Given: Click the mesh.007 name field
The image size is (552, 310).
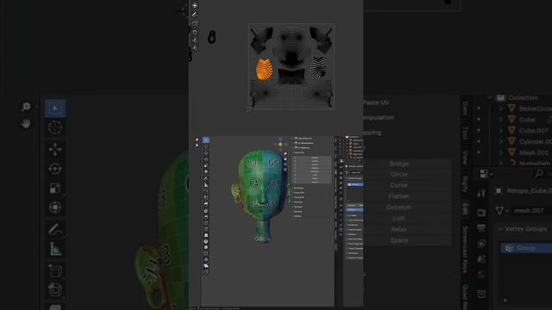Looking at the screenshot, I should (x=531, y=210).
